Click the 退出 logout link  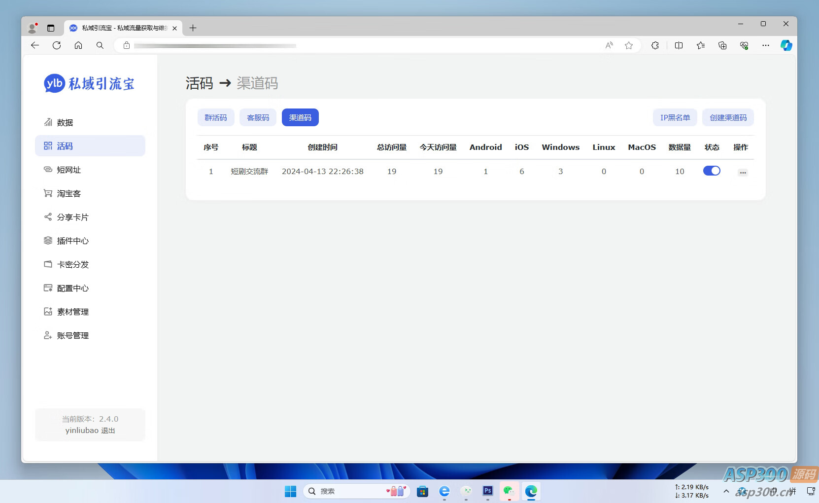click(108, 431)
